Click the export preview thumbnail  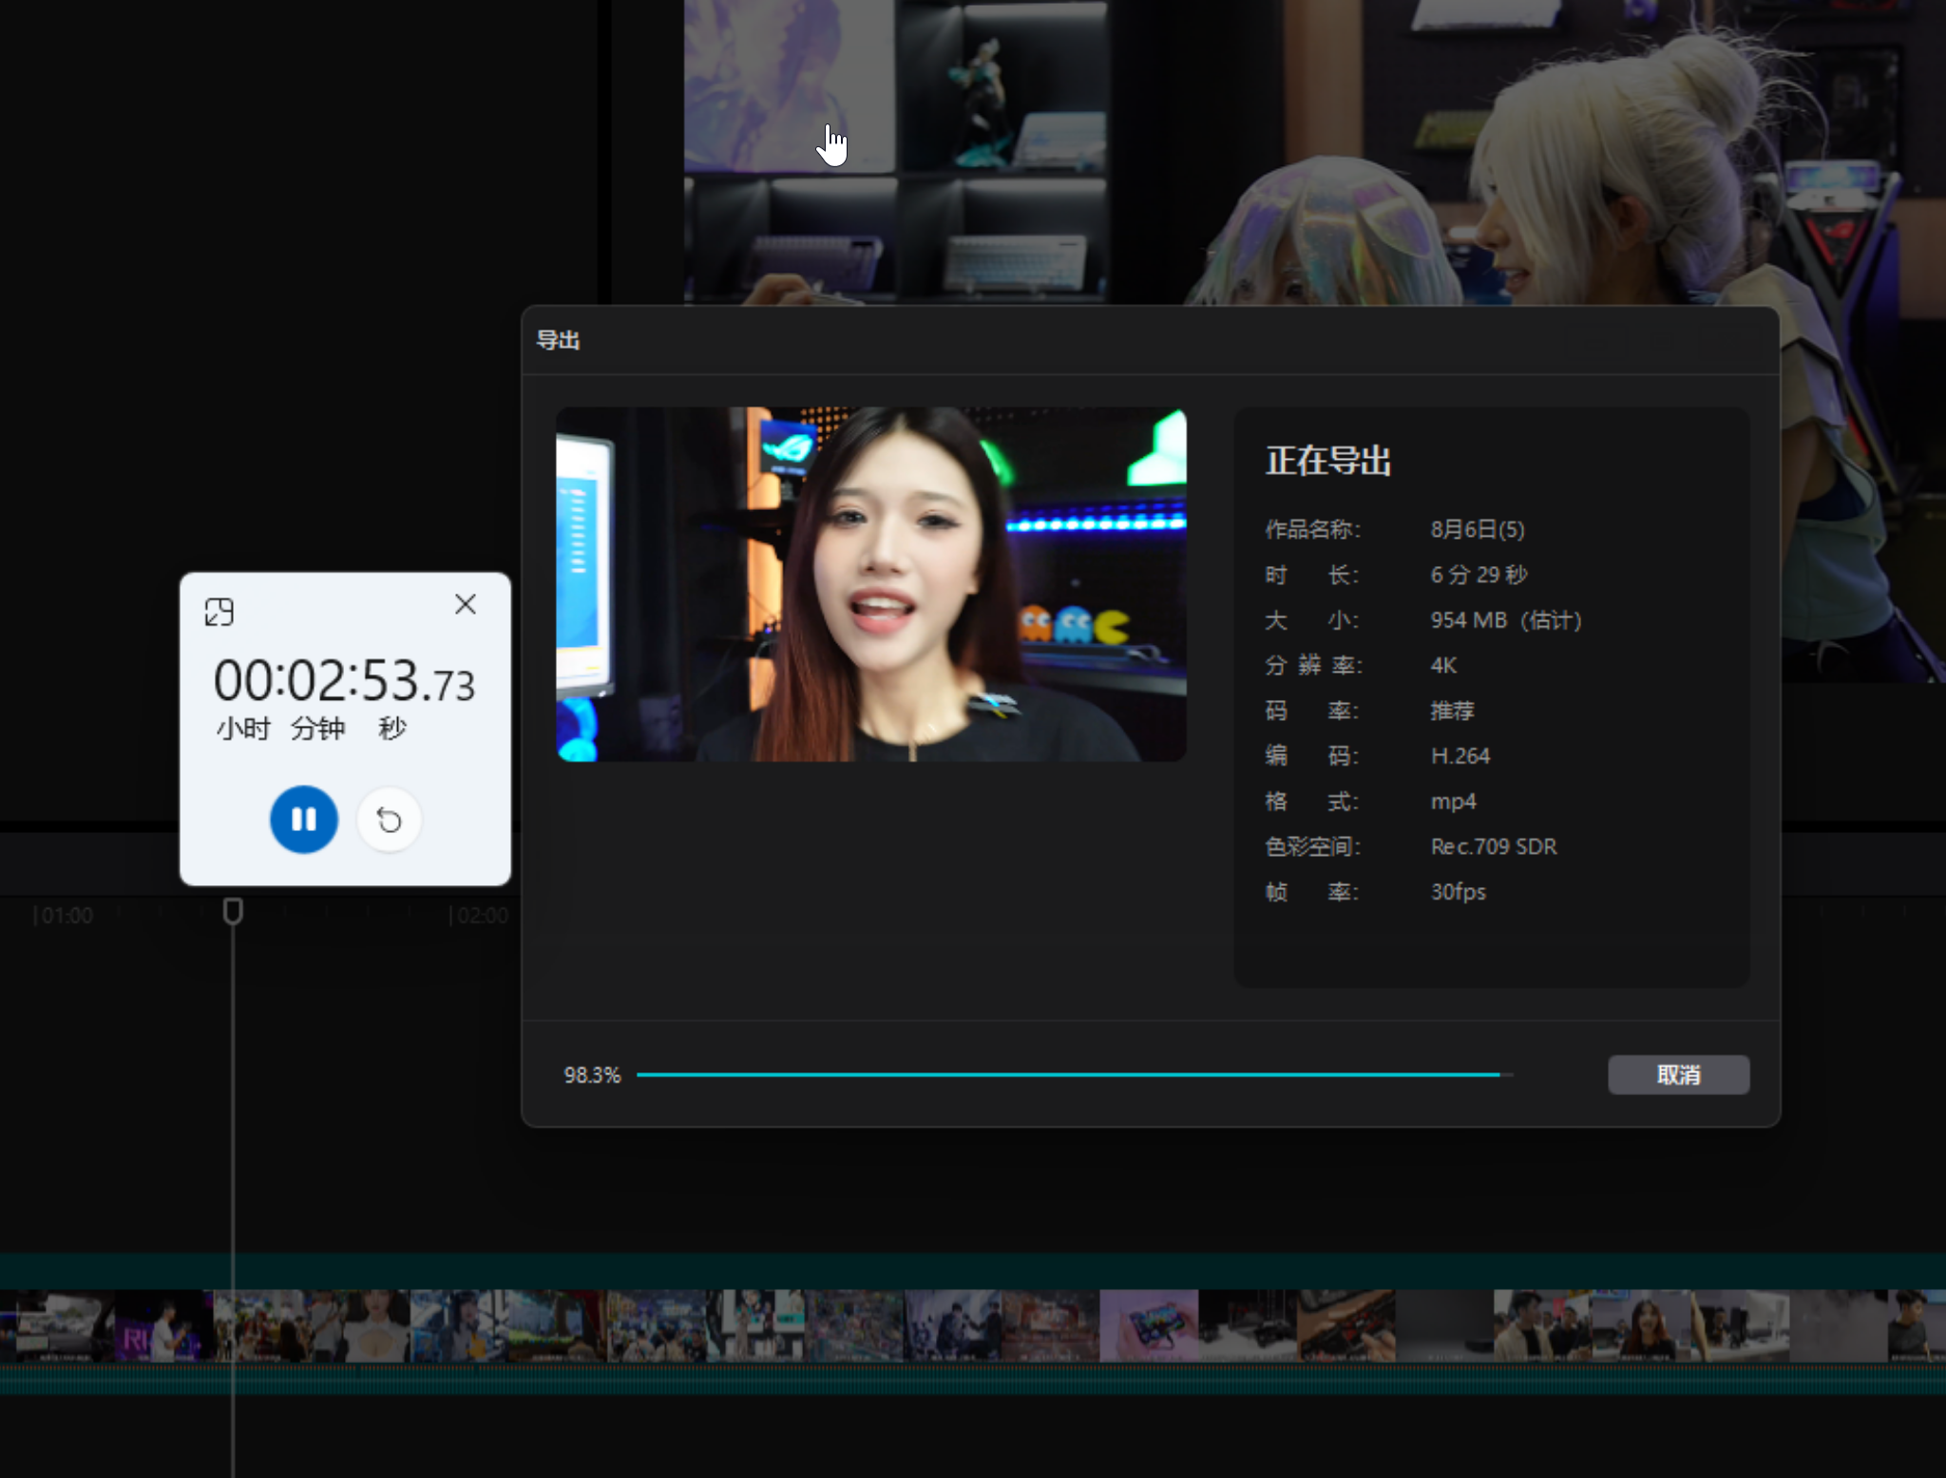pyautogui.click(x=870, y=584)
